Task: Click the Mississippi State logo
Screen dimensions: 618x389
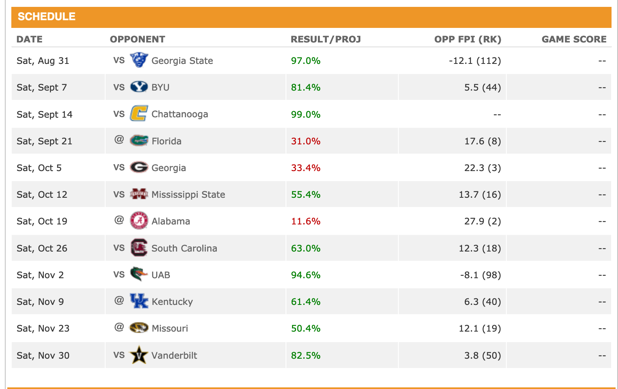Action: (139, 194)
